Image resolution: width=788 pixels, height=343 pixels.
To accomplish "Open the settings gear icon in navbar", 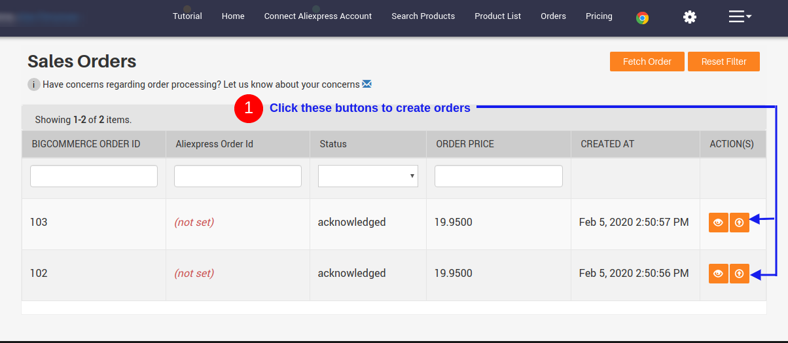I will [x=689, y=17].
